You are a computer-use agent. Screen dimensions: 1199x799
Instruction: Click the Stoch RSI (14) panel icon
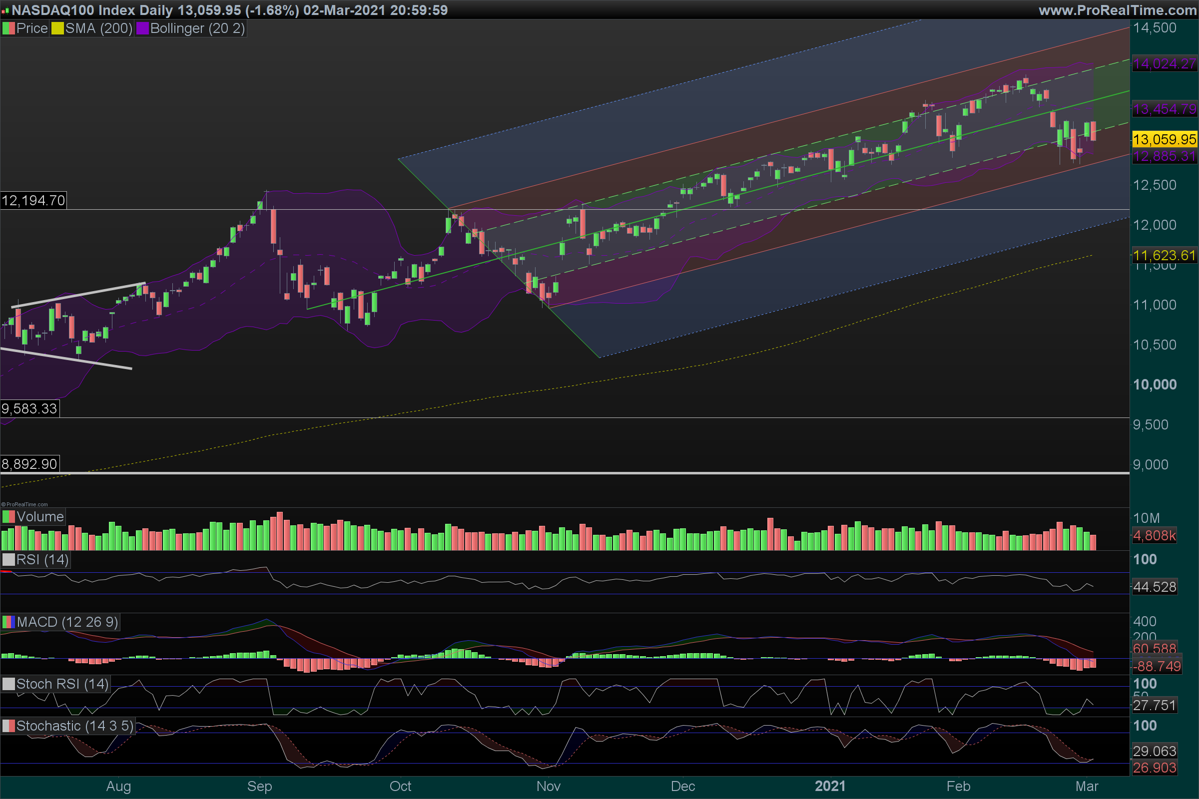[8, 684]
